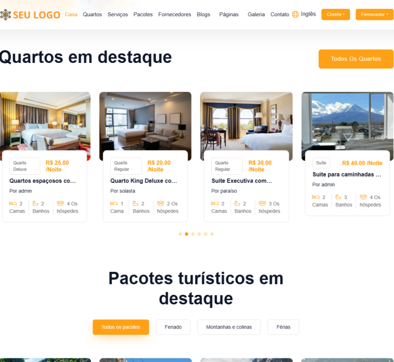Click the globe language icon beside Inglês

coord(295,14)
